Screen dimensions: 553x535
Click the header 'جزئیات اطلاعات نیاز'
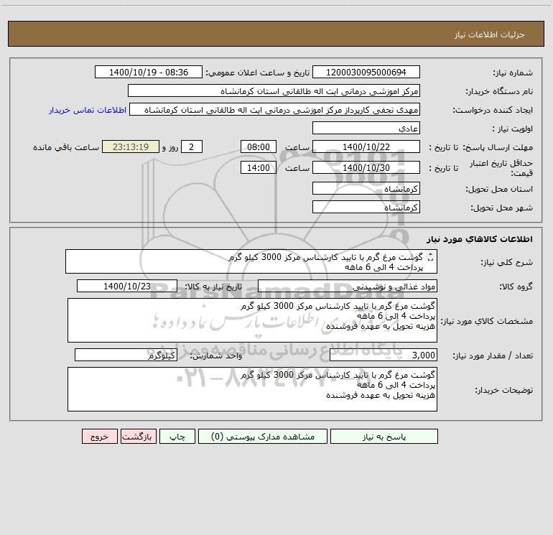click(490, 34)
